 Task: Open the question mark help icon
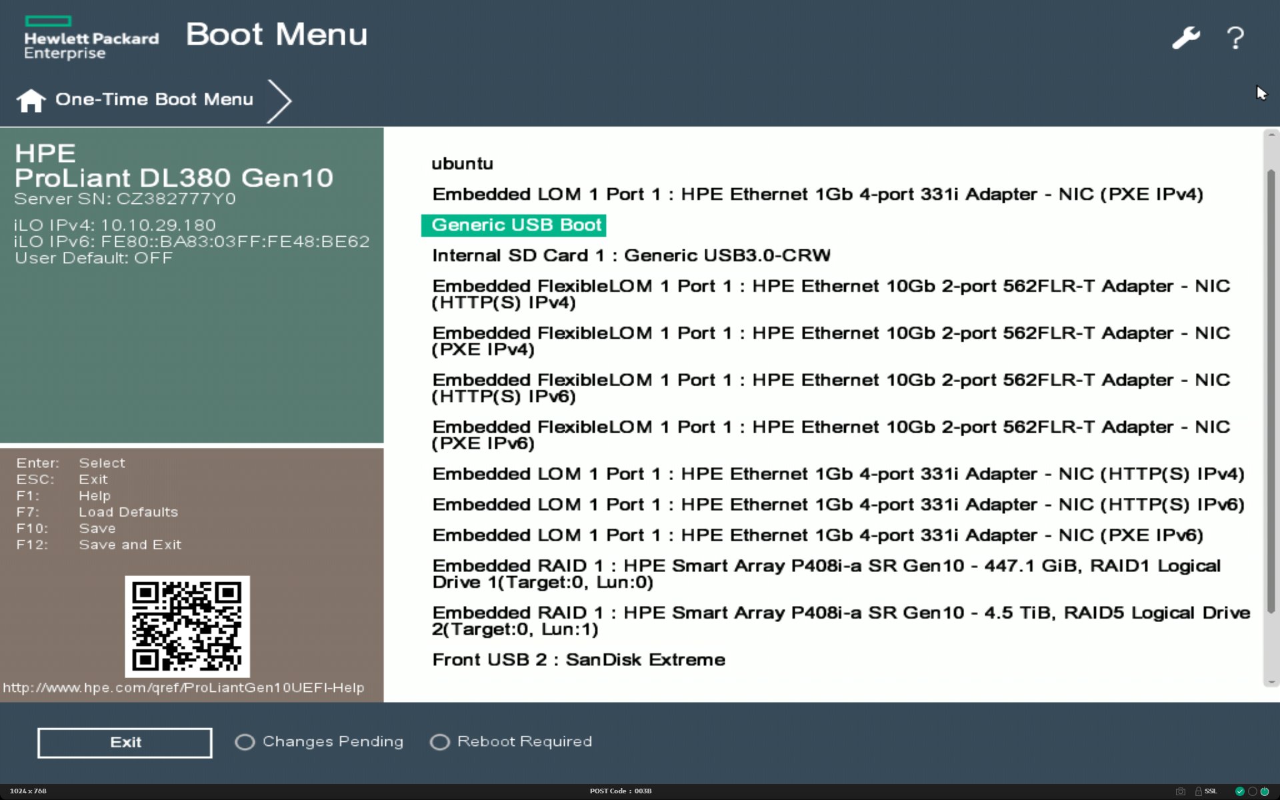tap(1235, 38)
